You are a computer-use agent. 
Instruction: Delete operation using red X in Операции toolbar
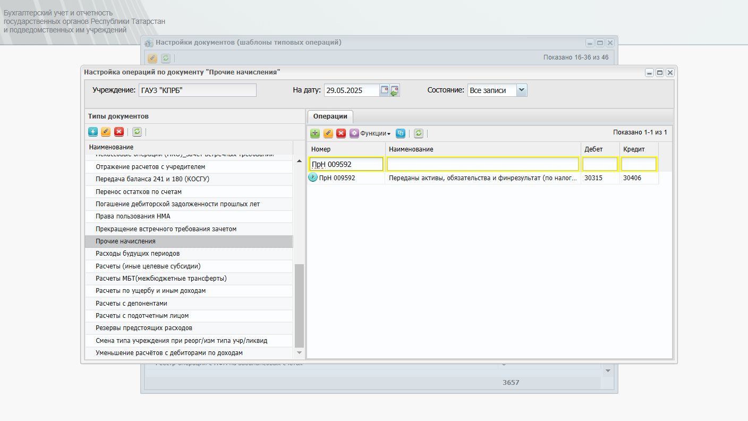341,133
